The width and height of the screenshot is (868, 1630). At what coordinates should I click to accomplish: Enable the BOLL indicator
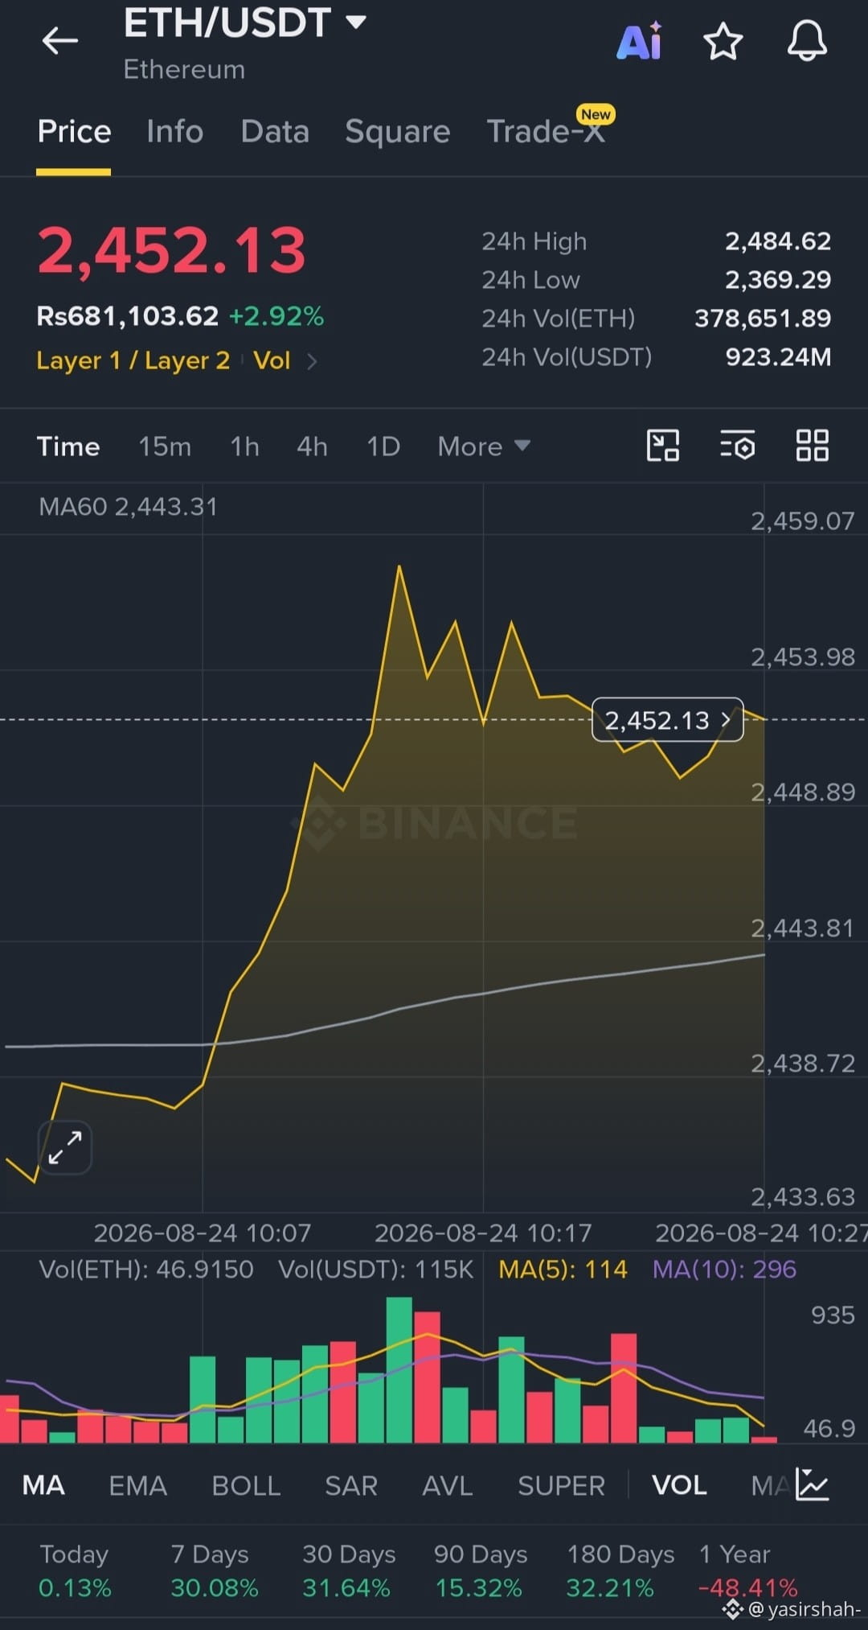coord(246,1485)
